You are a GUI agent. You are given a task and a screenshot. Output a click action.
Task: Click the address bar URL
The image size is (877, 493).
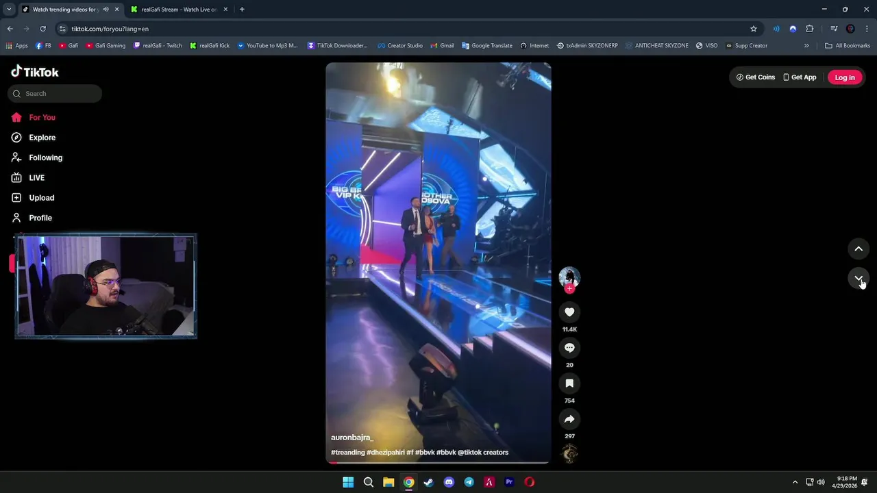[x=110, y=29]
